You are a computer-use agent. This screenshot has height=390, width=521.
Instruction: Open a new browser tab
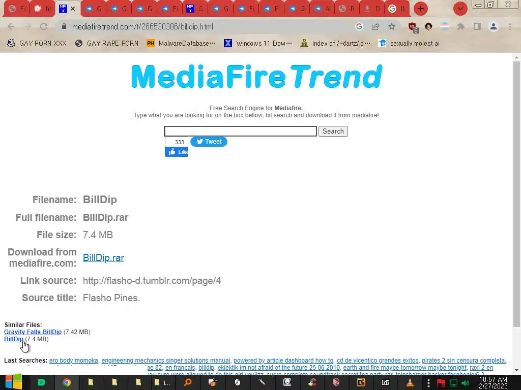tap(420, 9)
